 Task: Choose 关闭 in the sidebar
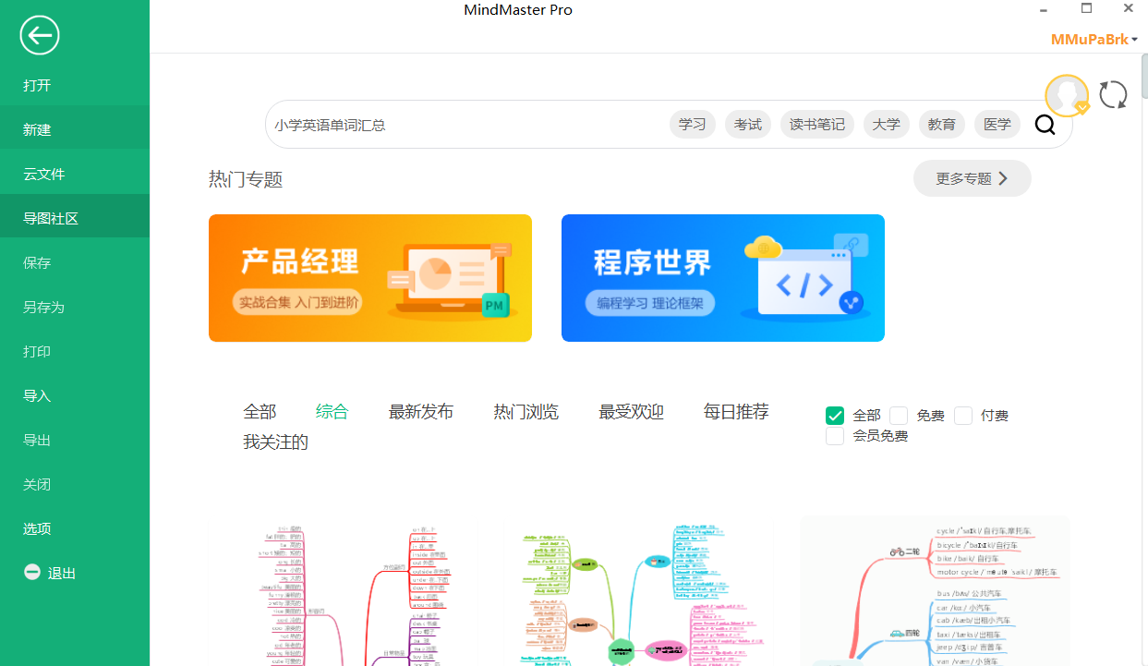click(x=75, y=484)
